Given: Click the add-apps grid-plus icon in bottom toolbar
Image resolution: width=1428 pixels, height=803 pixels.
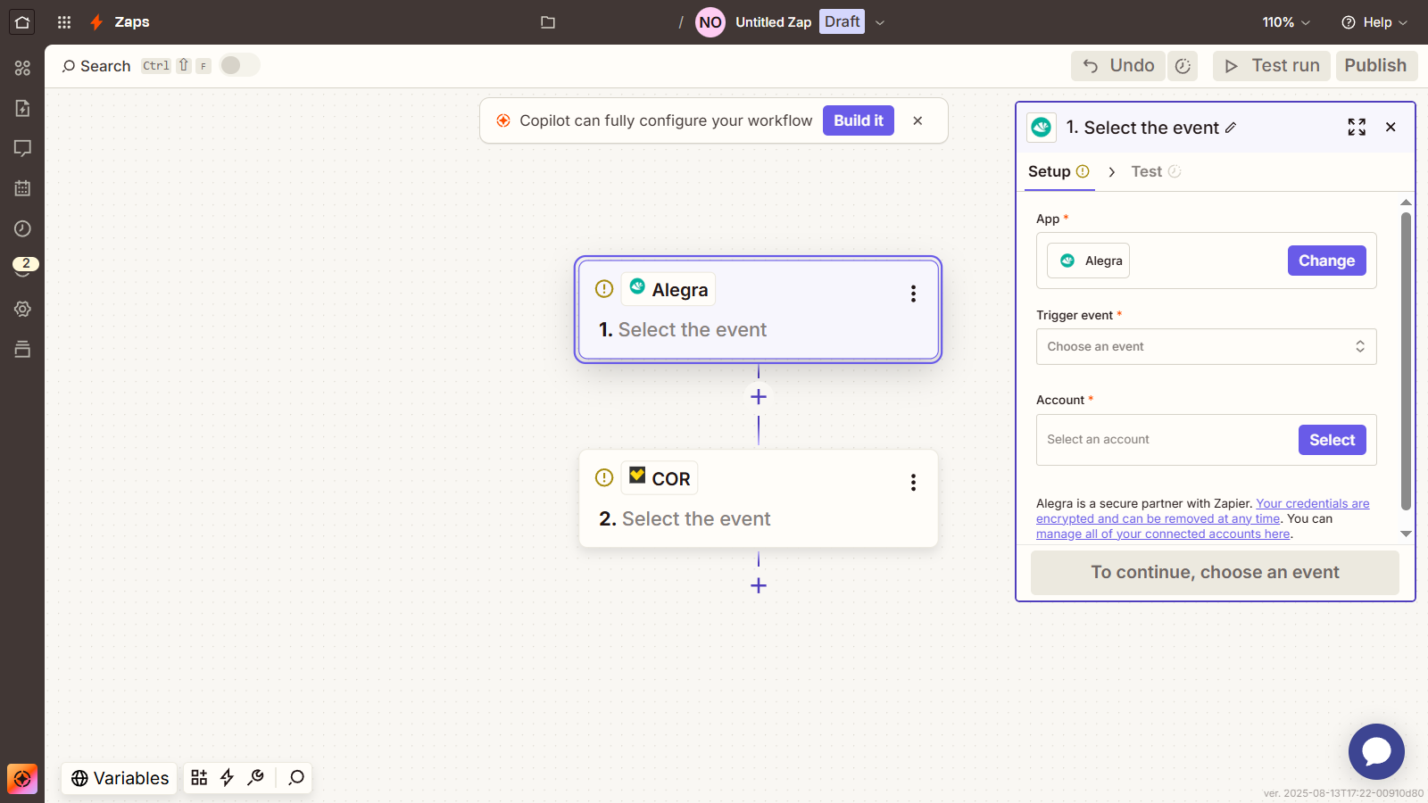Looking at the screenshot, I should click(199, 778).
